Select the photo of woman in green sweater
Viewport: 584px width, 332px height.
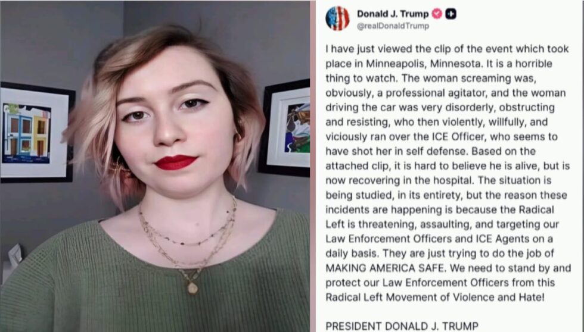coord(155,166)
